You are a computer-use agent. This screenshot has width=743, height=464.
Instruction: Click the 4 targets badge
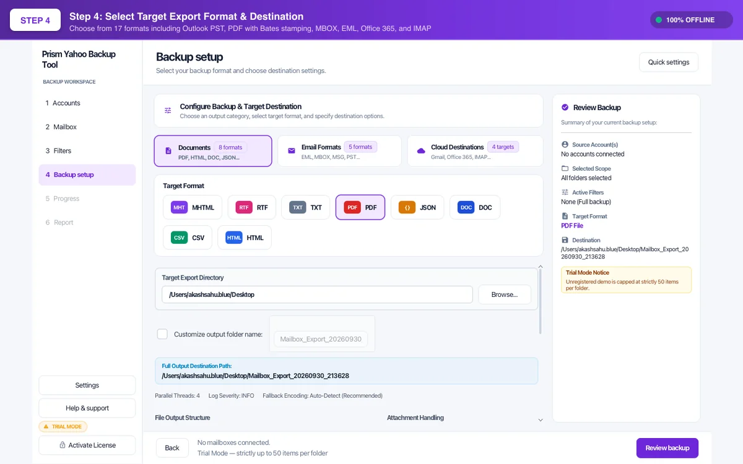point(503,147)
